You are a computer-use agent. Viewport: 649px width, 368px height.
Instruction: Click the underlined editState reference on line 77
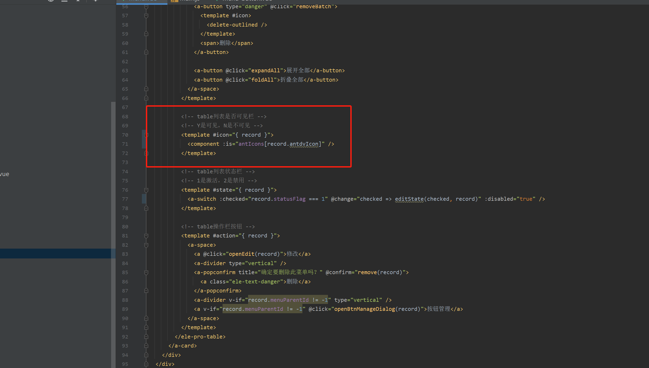pos(409,199)
